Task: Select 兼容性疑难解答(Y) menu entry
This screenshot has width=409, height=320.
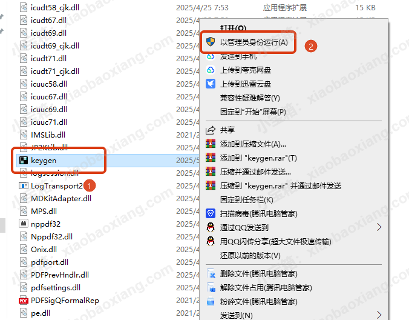Action: [x=250, y=98]
